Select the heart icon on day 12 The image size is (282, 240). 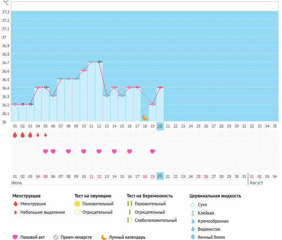99,151
